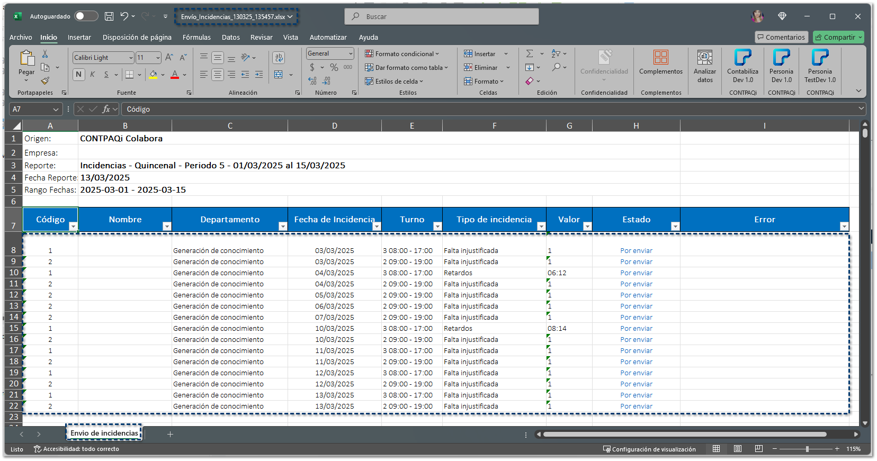Click the save (Guardar) icon in title bar

point(109,16)
